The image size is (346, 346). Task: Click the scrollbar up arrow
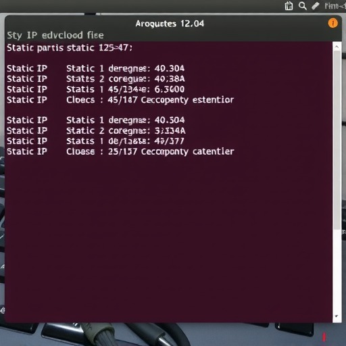pos(337,47)
